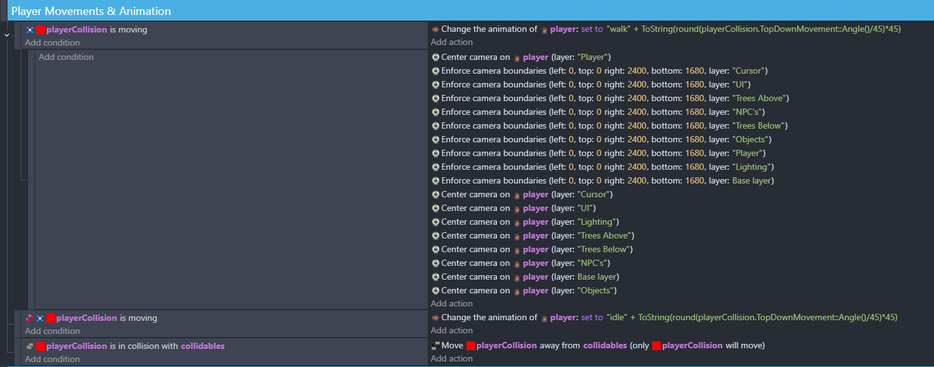The height and width of the screenshot is (367, 934).
Task: Click Add condition under the first moving event
Action: pyautogui.click(x=52, y=42)
